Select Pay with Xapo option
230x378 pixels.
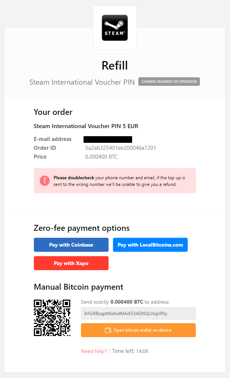pos(71,263)
